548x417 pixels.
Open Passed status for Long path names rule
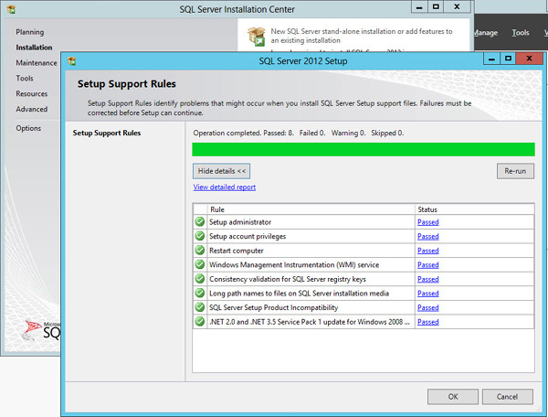click(x=428, y=294)
